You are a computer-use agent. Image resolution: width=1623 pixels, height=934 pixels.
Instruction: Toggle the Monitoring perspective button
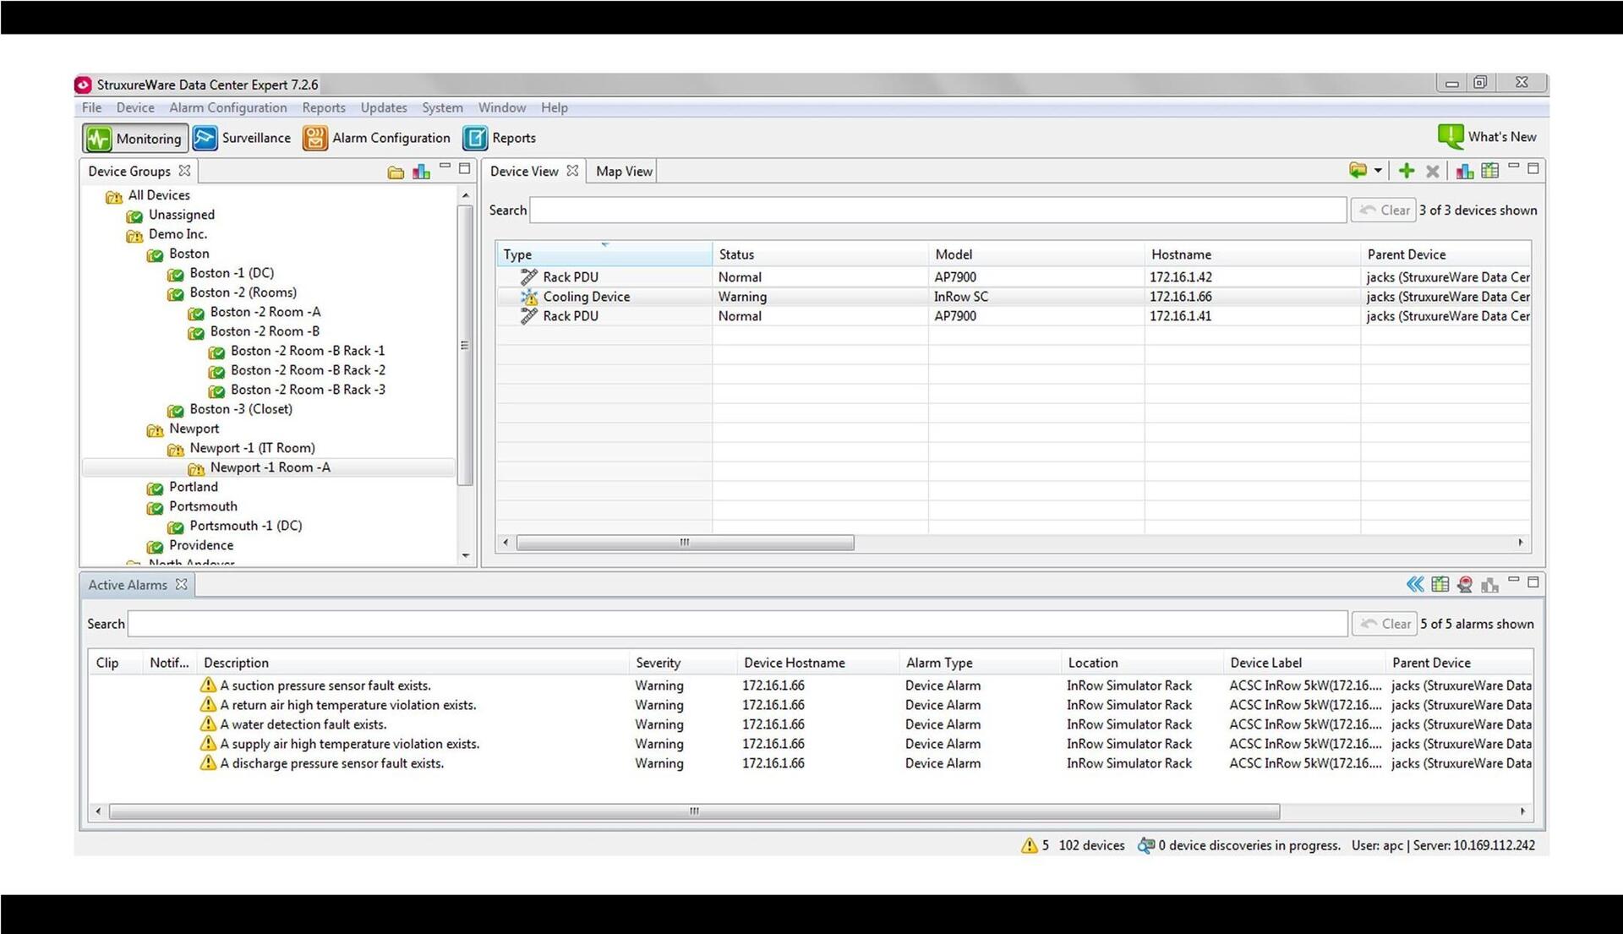click(x=135, y=138)
